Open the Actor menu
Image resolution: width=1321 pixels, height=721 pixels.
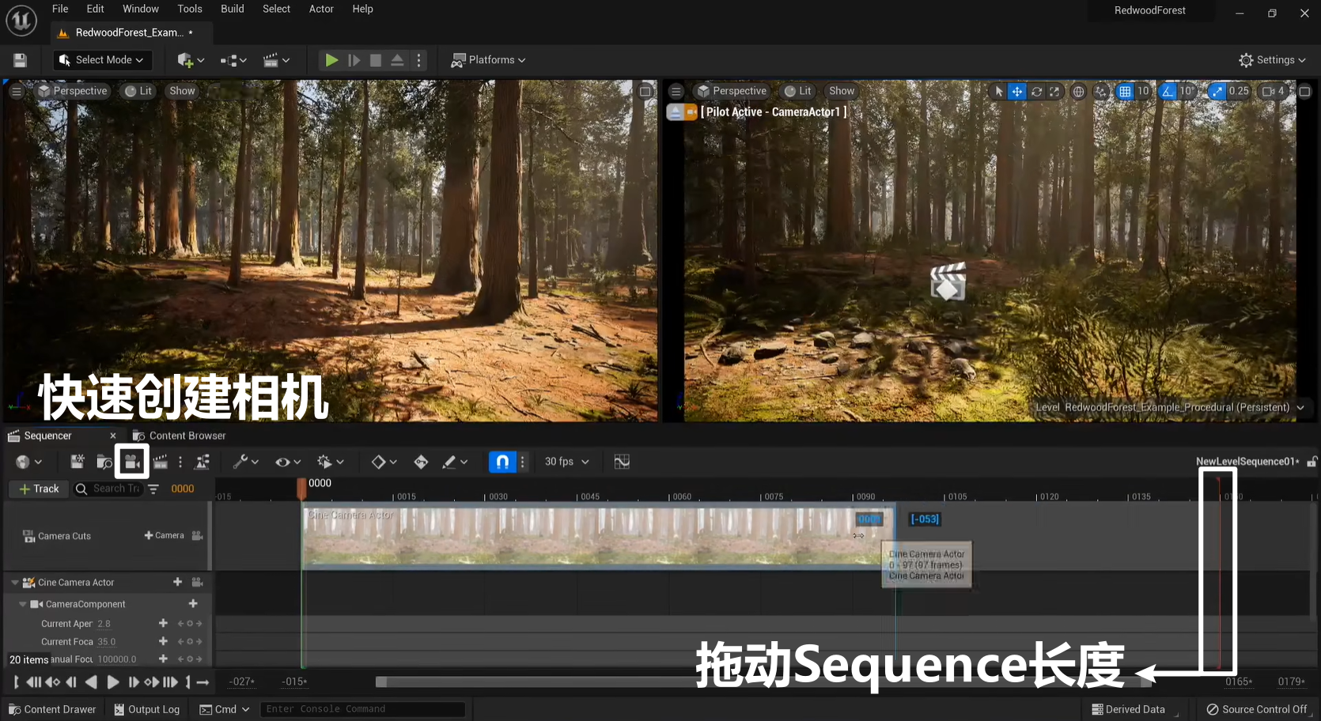321,9
